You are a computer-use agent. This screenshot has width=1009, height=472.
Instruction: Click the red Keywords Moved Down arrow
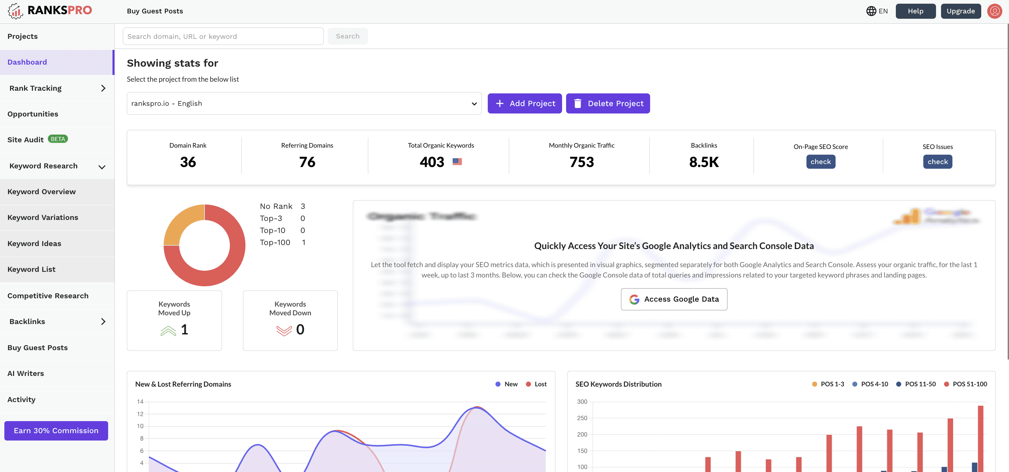tap(284, 331)
